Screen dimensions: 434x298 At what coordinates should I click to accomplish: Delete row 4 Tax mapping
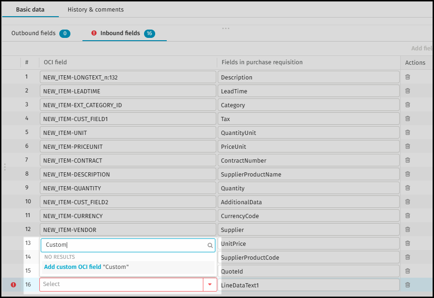tap(408, 118)
